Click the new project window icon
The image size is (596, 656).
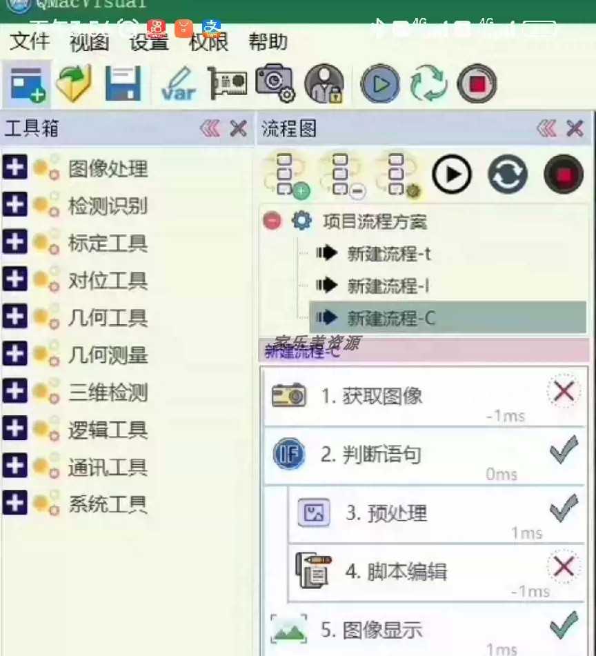pyautogui.click(x=27, y=84)
